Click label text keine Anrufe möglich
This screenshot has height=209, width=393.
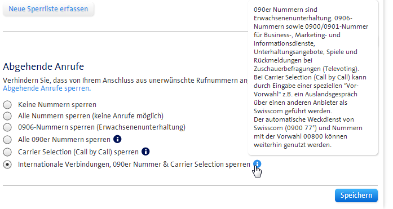coord(128,116)
